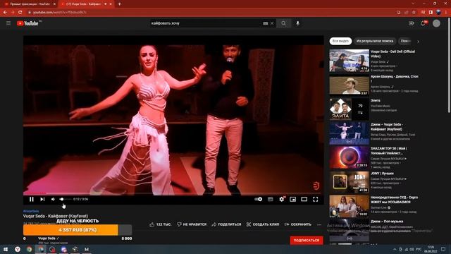Viewport: 451px width, 254px height.
Task: Go back in the browser
Action: point(5,13)
